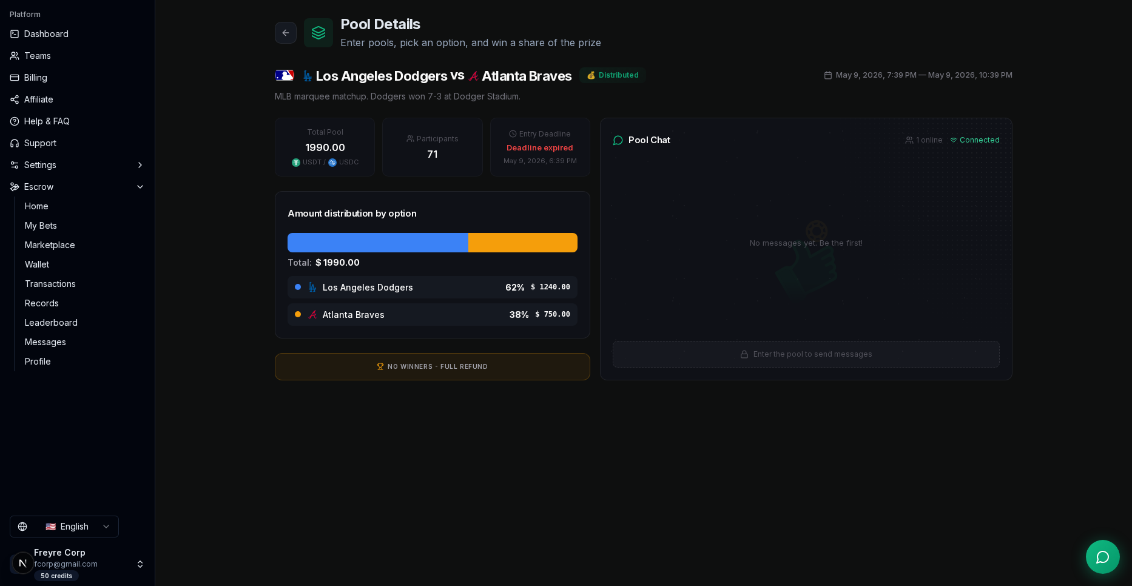Select the Los Angeles Dodgers option row

point(433,288)
